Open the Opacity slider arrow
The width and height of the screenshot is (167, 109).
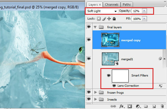(144, 11)
